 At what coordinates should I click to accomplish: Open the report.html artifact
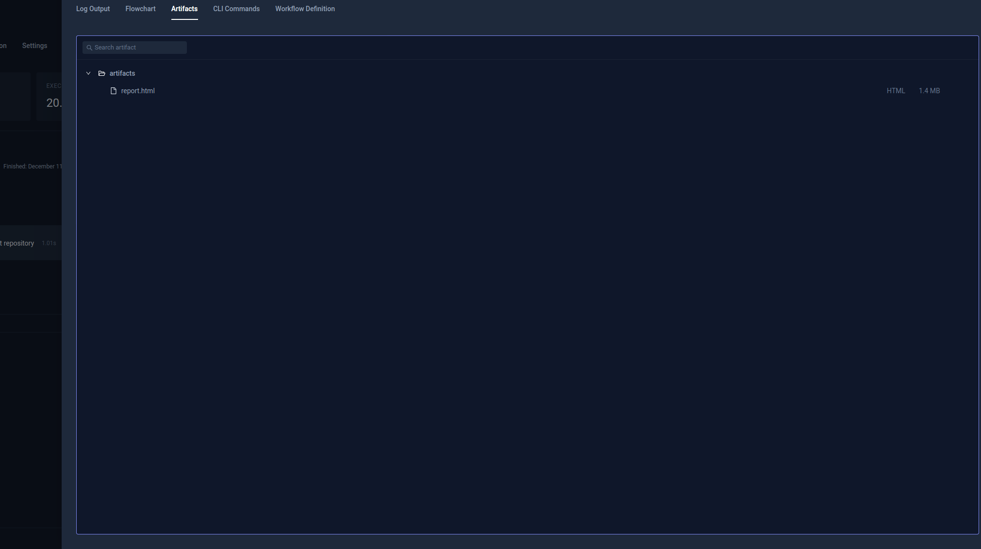click(138, 91)
